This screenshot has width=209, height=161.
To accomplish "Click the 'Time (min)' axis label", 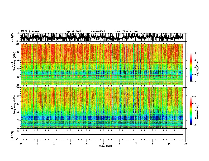I will (x=106, y=146).
